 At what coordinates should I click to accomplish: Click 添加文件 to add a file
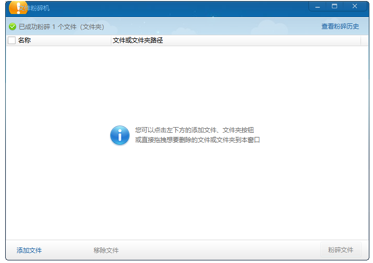click(29, 251)
